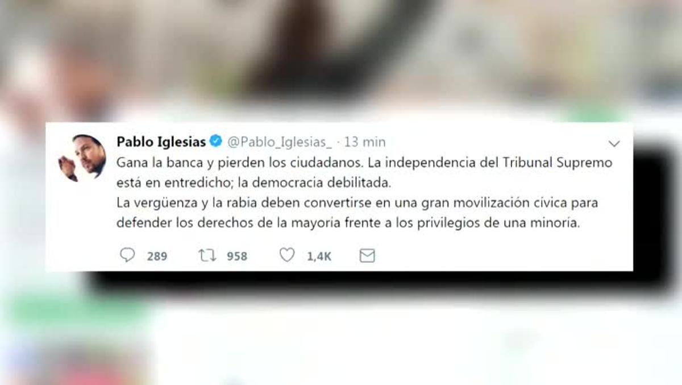682x385 pixels.
Task: Open the 13 min timestamp link
Action: [365, 142]
